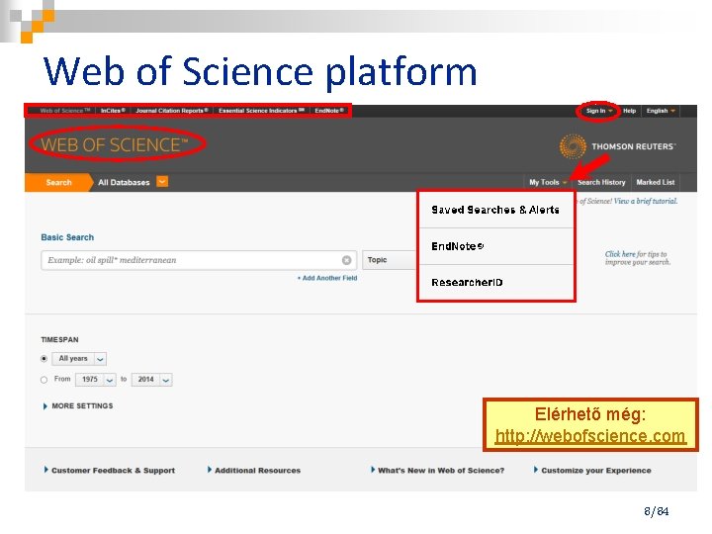Open the webofscience.com hyperlink
This screenshot has width=712, height=534.
(589, 436)
